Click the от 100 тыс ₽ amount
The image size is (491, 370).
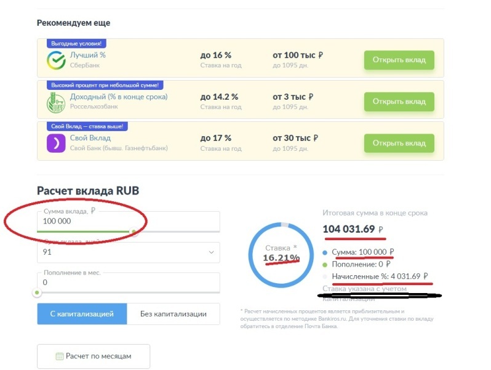(297, 55)
